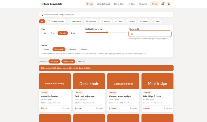The height and width of the screenshot is (122, 207).
Task: Sort results by Closest
Action: click(46, 49)
